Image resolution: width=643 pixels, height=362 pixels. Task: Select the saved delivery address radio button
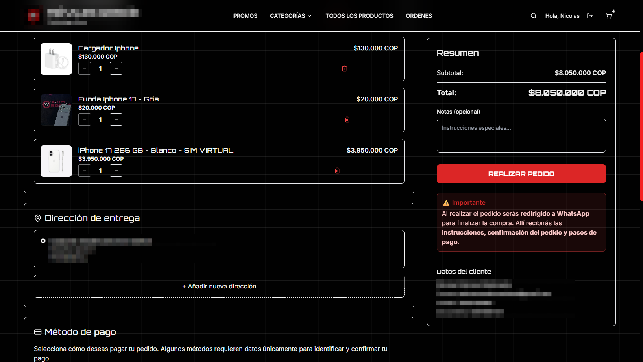pyautogui.click(x=43, y=241)
